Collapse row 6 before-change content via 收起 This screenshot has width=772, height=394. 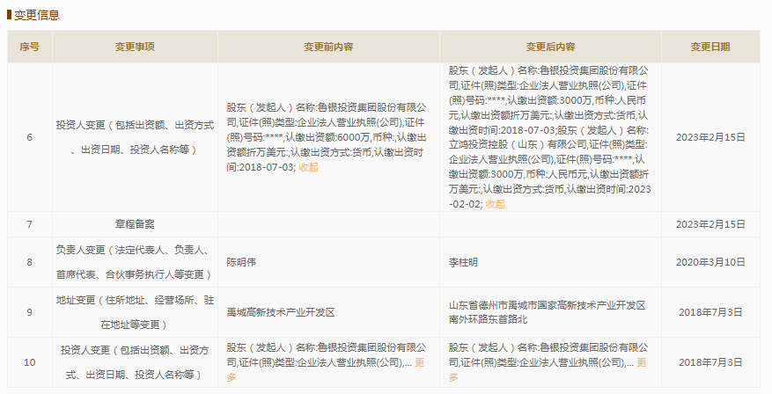[x=308, y=167]
